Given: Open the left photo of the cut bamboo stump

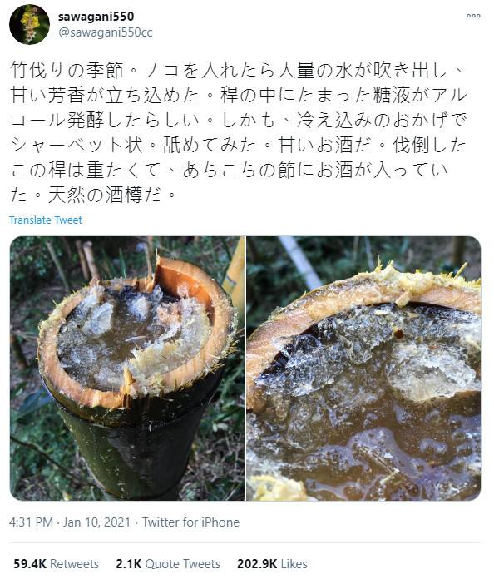Looking at the screenshot, I should [127, 369].
